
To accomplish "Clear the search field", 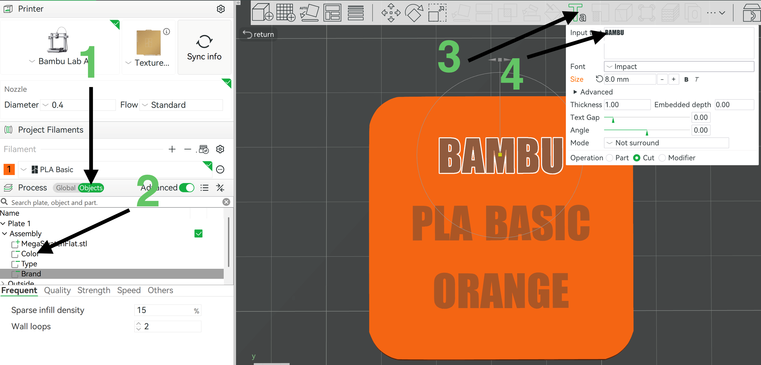I will [x=226, y=202].
